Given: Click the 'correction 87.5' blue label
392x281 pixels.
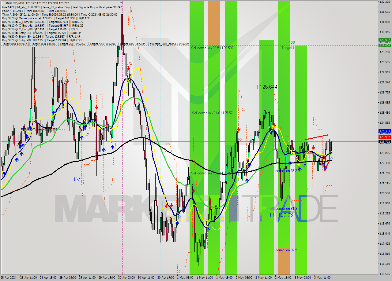Looking at the screenshot, I should (286, 250).
